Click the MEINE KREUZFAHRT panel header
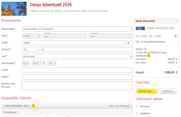 (x=156, y=21)
